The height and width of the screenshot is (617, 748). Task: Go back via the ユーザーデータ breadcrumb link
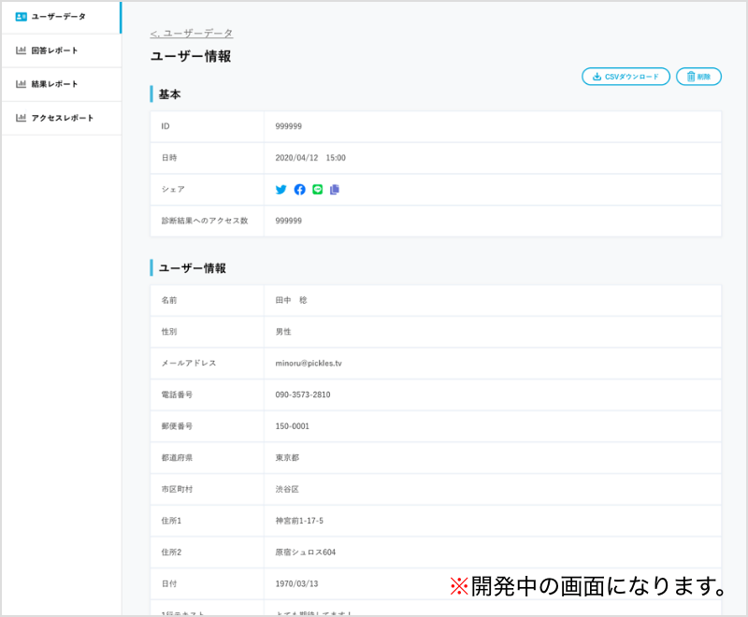192,34
